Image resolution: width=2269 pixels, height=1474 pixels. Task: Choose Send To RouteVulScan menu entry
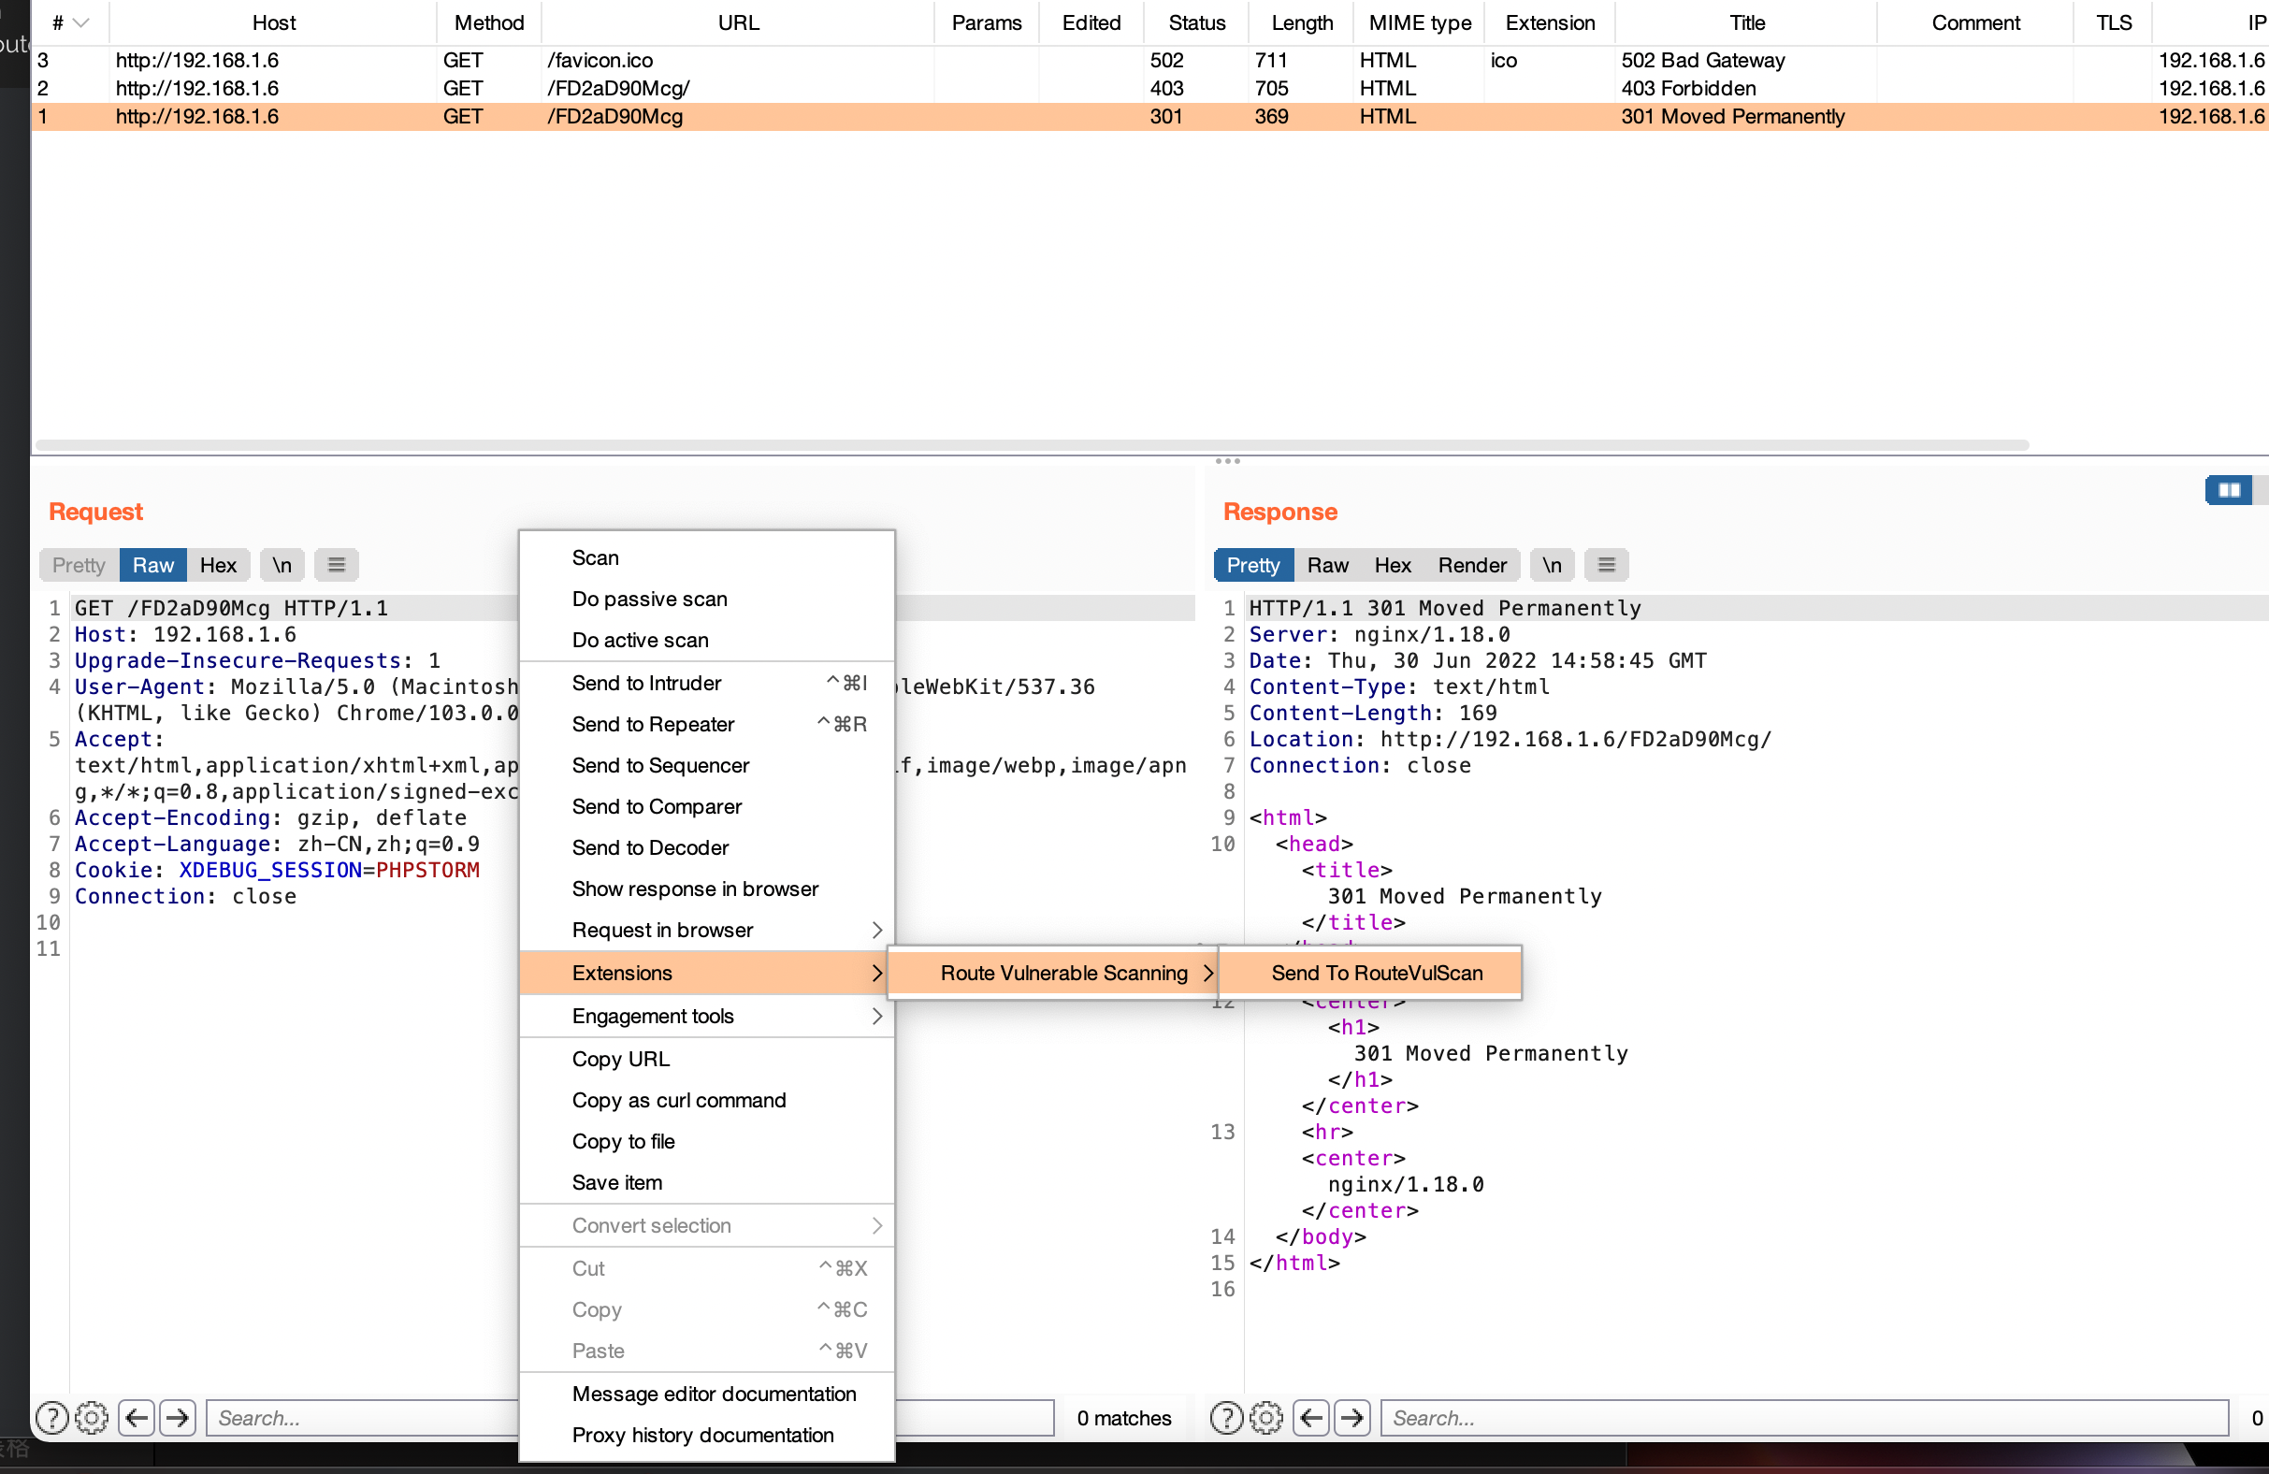[x=1377, y=973]
